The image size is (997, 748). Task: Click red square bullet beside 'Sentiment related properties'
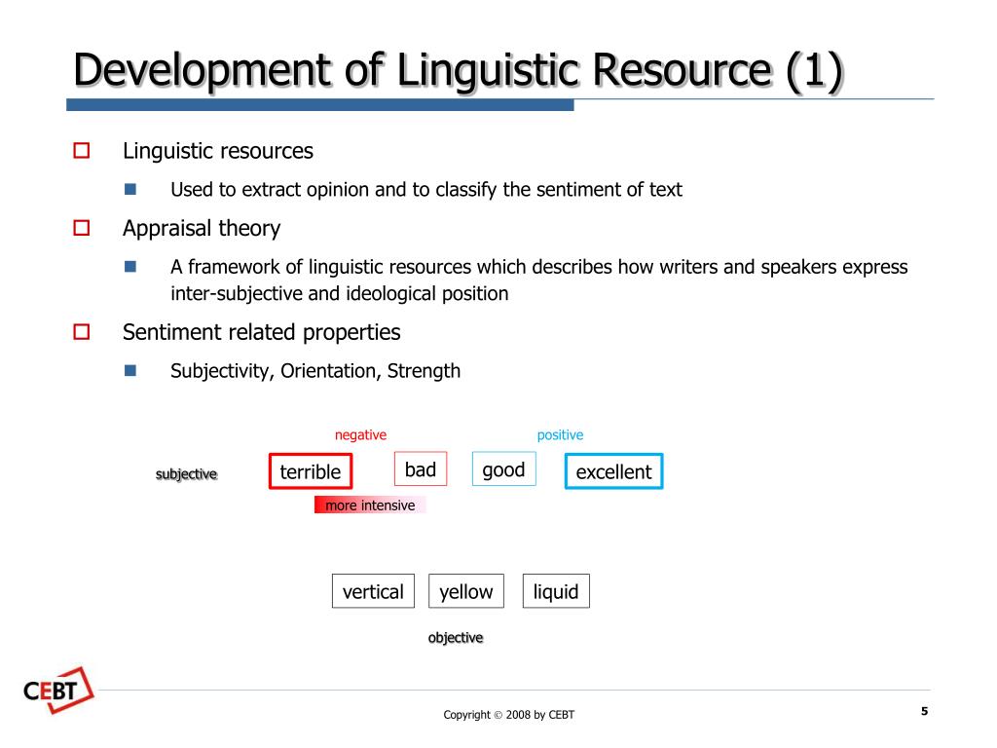pyautogui.click(x=82, y=332)
